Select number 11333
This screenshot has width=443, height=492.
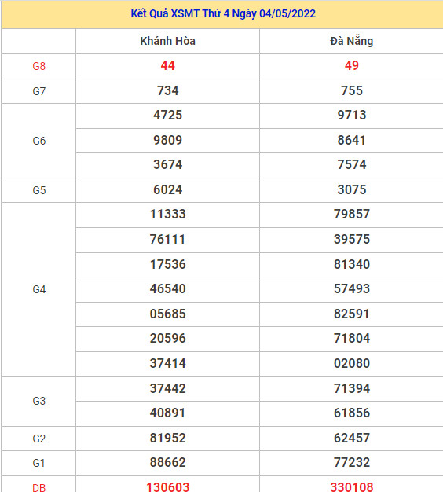coord(168,215)
